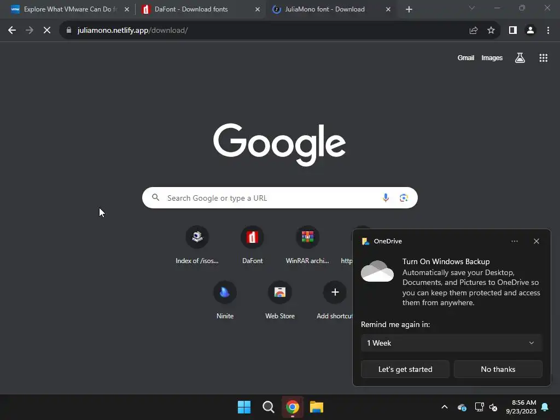The height and width of the screenshot is (420, 560).
Task: Open Windows Start menu
Action: [x=244, y=407]
